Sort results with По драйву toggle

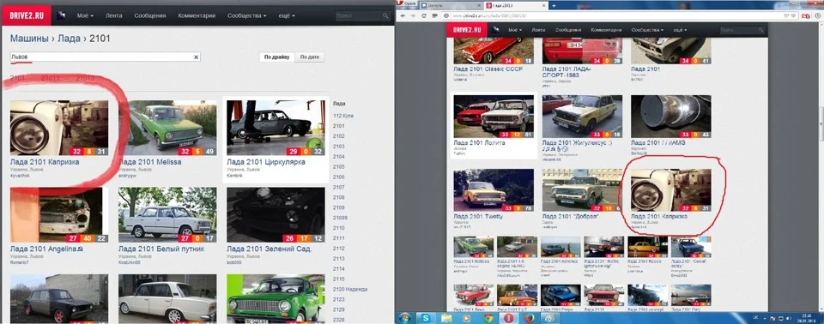click(x=277, y=57)
